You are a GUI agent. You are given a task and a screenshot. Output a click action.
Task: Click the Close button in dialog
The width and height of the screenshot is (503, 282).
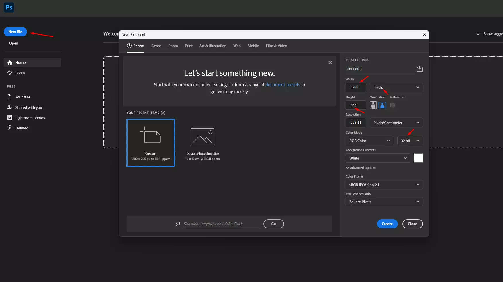click(x=412, y=224)
